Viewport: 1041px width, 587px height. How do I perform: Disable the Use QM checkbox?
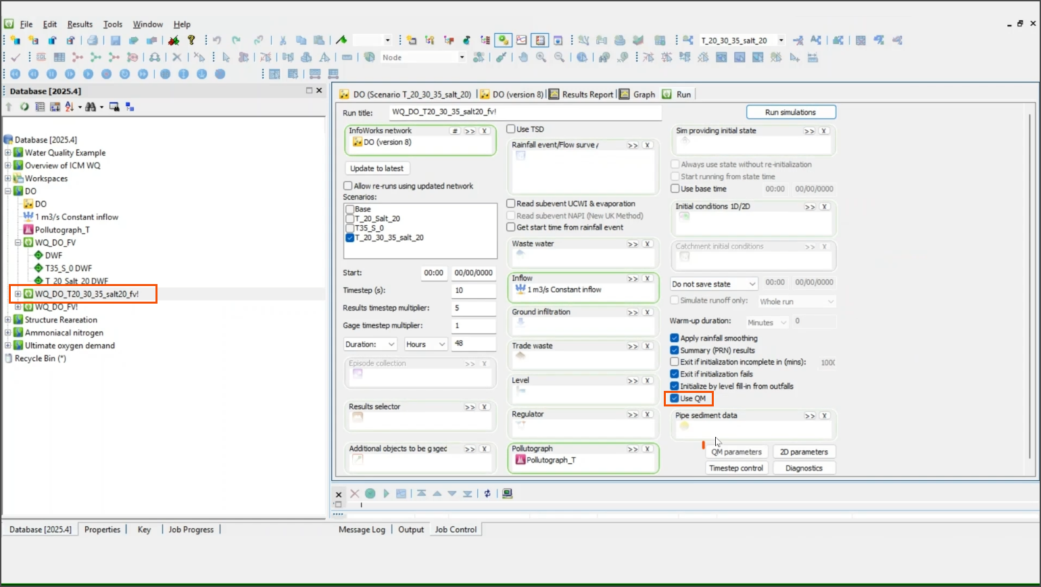tap(674, 398)
